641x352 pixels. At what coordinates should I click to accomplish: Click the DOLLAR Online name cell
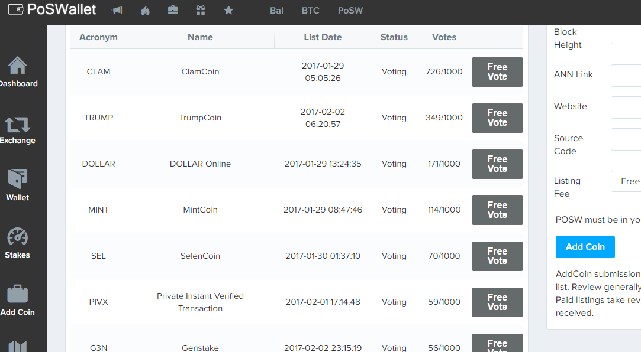[200, 164]
